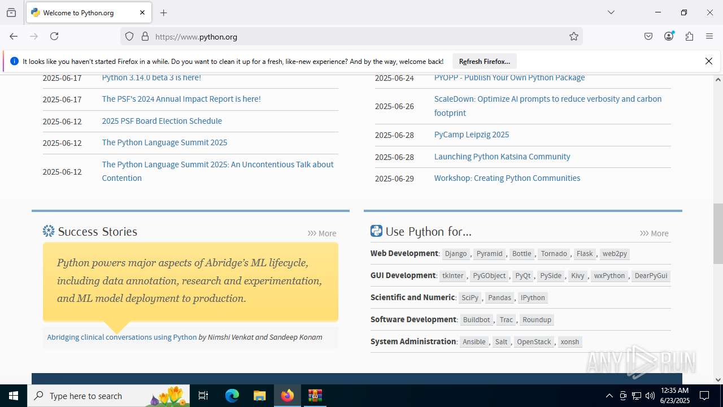The image size is (723, 407).
Task: Click the IPython tag
Action: coord(533,298)
